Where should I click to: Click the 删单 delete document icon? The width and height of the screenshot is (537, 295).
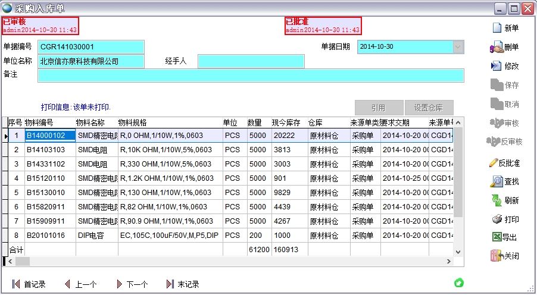coord(497,47)
